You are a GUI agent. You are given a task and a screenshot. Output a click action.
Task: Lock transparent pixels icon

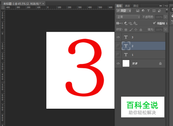pos(126,30)
